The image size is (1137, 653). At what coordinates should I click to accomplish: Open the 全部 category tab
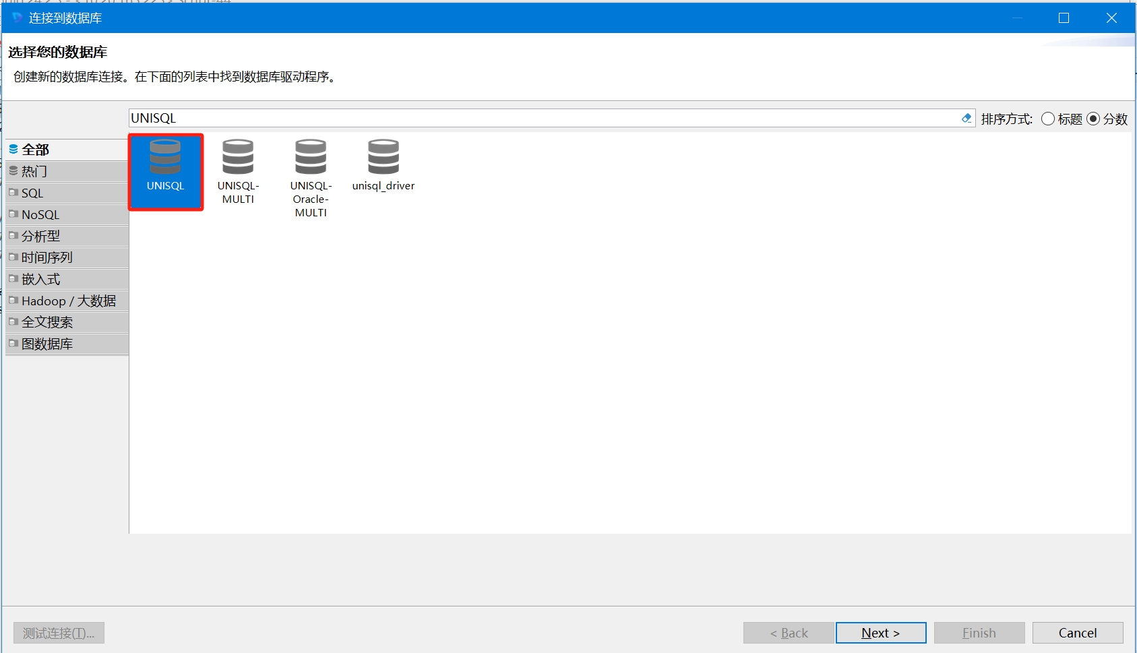67,150
